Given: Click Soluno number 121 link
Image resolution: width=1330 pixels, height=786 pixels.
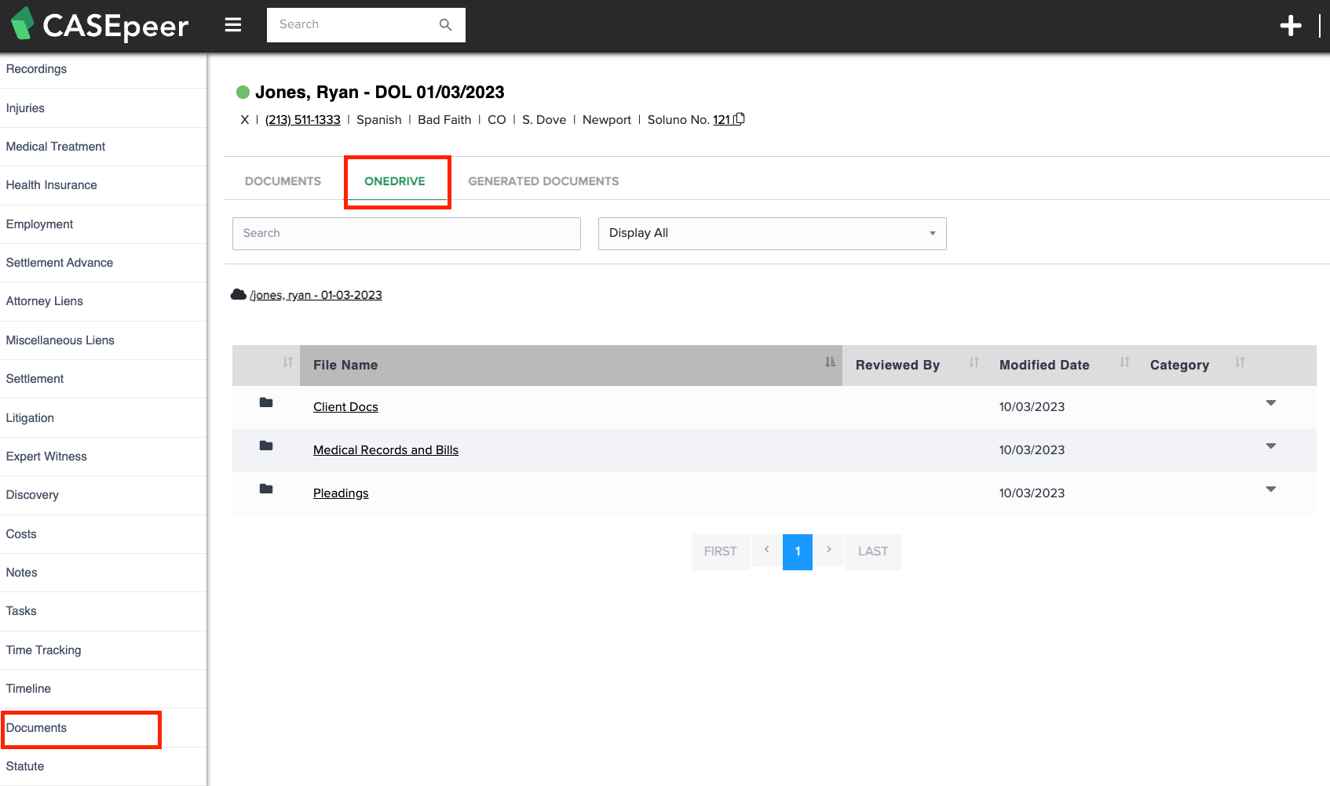Looking at the screenshot, I should [x=722, y=120].
